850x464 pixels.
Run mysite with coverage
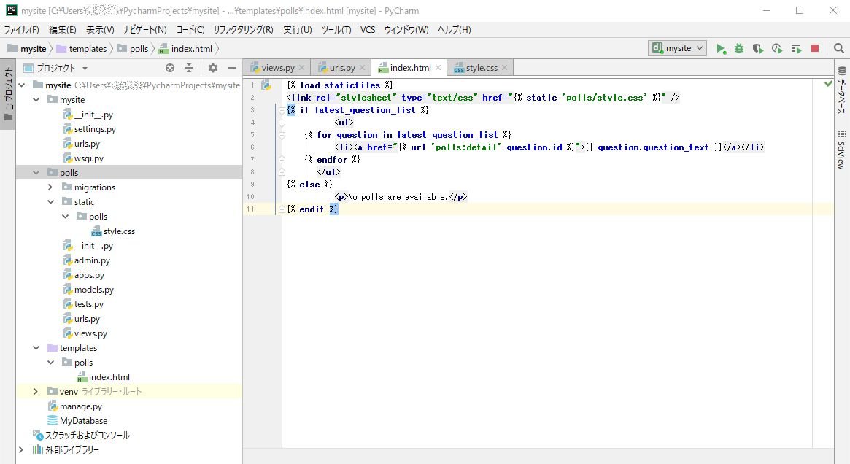(758, 47)
